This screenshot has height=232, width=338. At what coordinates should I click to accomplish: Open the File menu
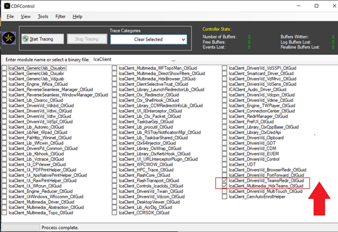point(10,16)
